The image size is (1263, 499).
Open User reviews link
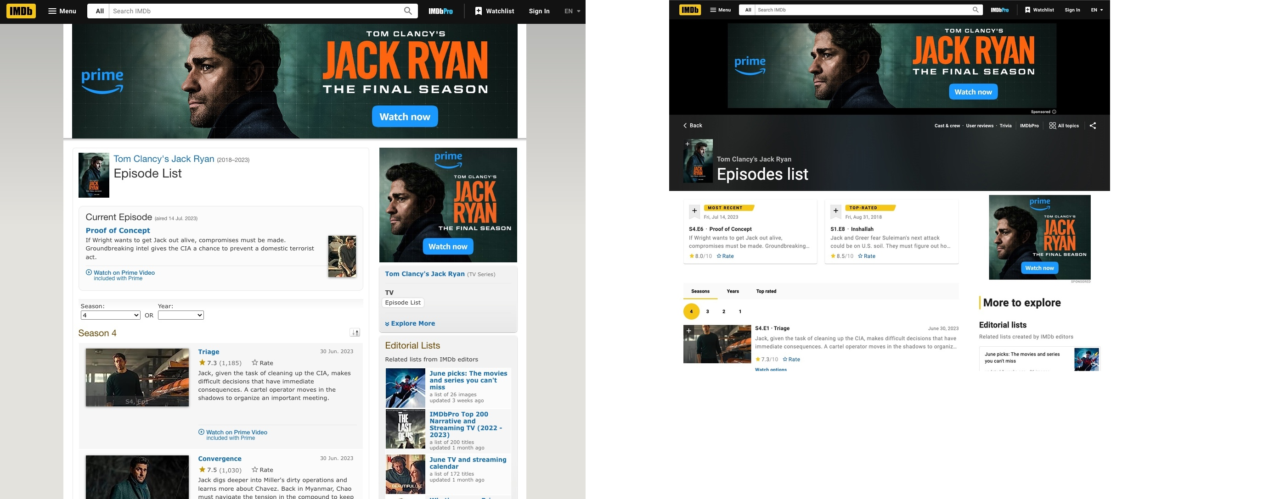(979, 126)
